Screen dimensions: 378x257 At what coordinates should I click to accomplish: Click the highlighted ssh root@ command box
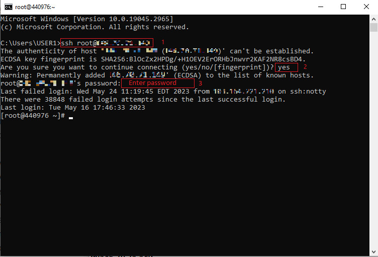tap(107, 43)
